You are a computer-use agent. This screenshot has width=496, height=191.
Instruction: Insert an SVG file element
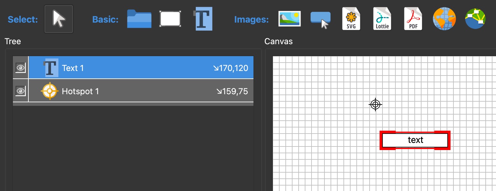point(351,19)
